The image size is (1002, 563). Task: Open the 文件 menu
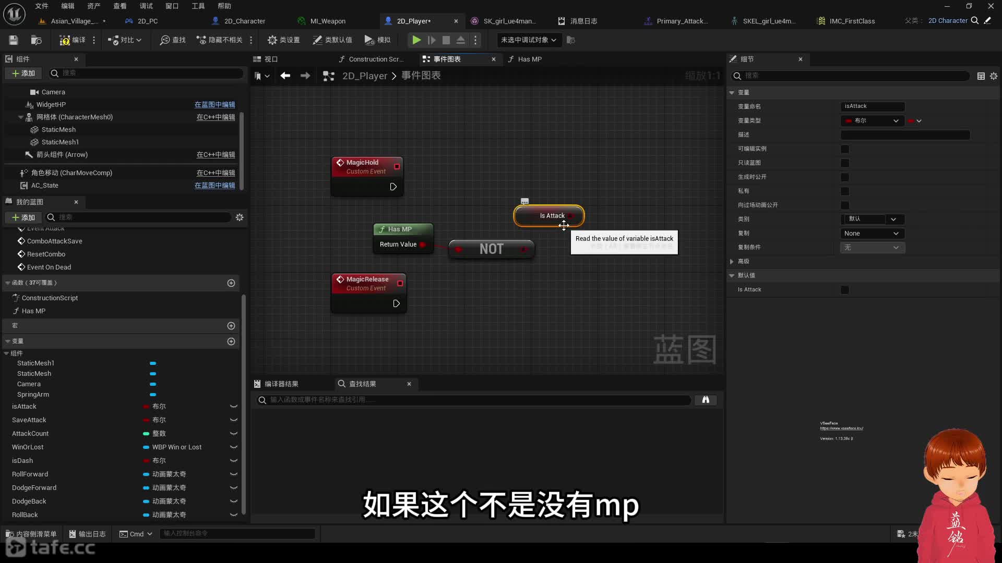click(x=42, y=6)
